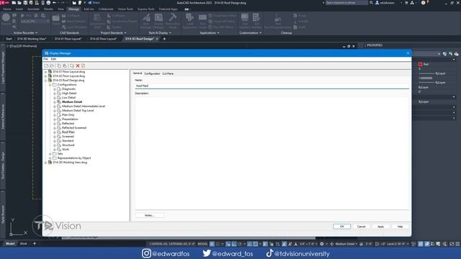Select the Roof Plan configuration in tree
The width and height of the screenshot is (461, 259).
[68, 132]
